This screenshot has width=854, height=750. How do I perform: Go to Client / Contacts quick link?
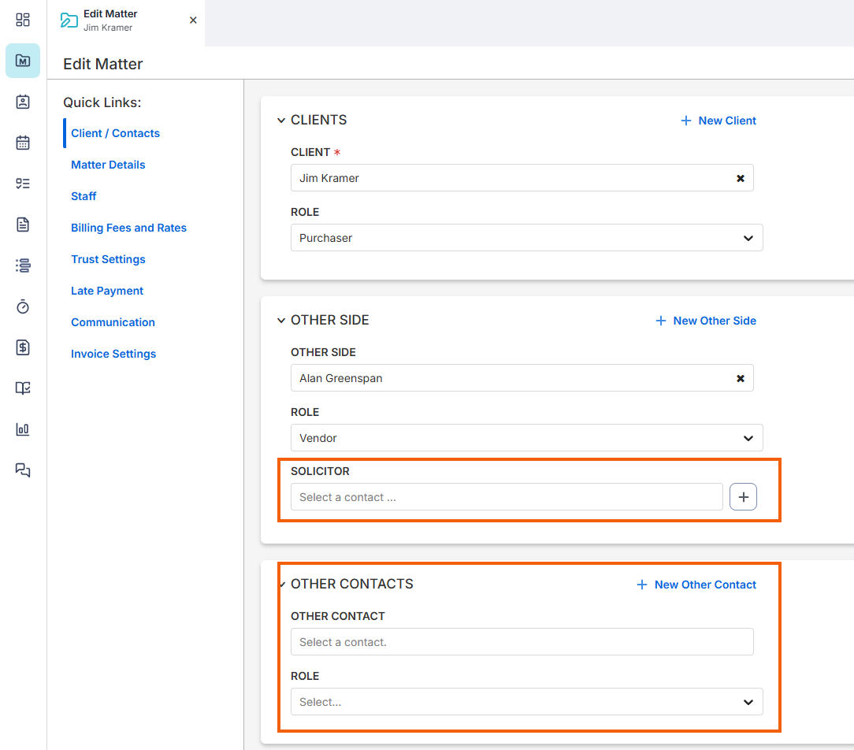coord(116,133)
